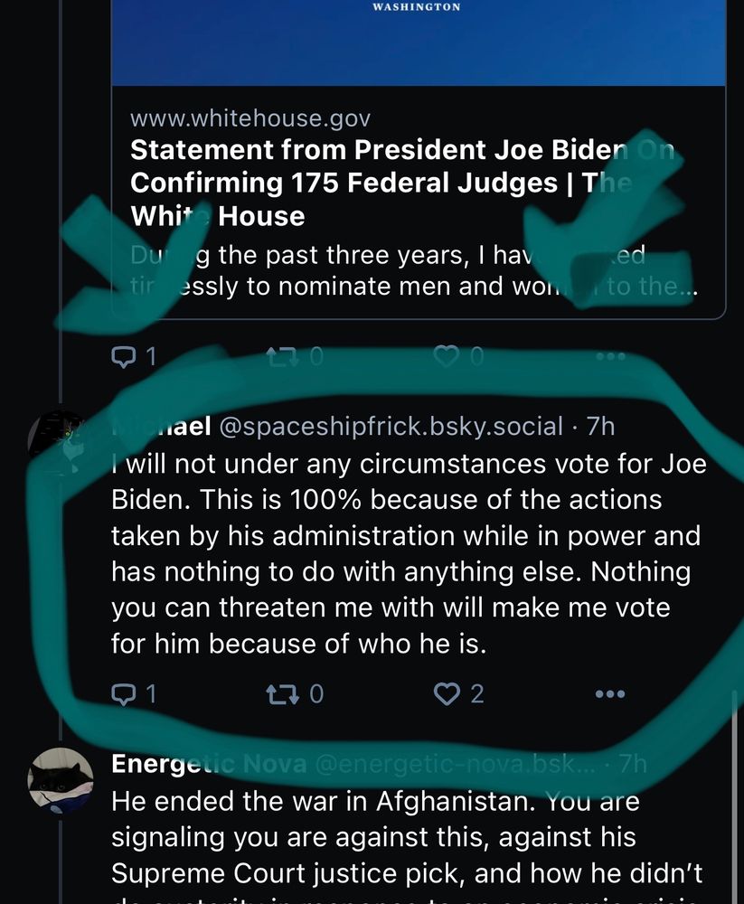Tap the Energetic Nova display name
744x904 pixels.
pyautogui.click(x=206, y=765)
